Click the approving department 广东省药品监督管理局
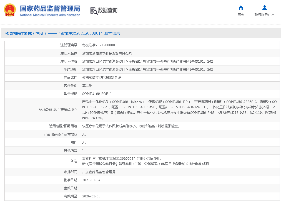Screen dimensions: 281x201 tap(99, 172)
